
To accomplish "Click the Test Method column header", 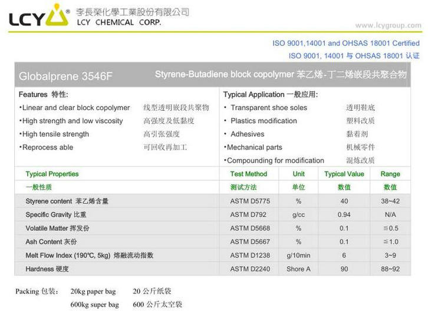I will point(249,174).
